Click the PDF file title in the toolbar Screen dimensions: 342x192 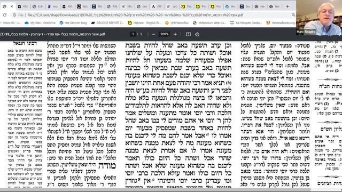52,34
